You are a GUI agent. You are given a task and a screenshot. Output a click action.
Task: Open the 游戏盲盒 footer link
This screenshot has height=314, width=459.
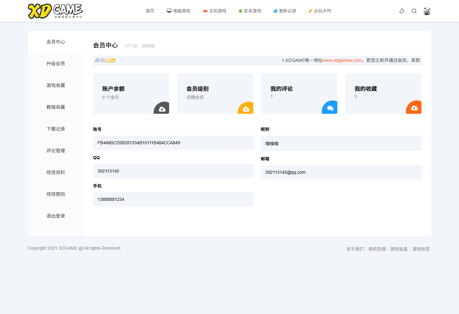tap(399, 249)
